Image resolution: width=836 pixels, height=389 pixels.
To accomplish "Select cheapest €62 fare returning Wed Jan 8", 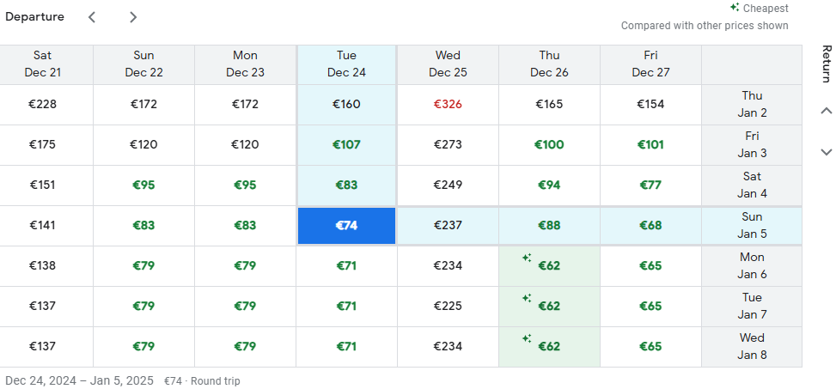I will tap(549, 347).
